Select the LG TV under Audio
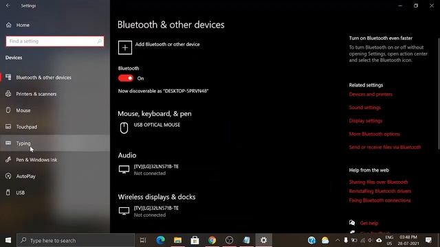The height and width of the screenshot is (247, 440). (x=156, y=169)
